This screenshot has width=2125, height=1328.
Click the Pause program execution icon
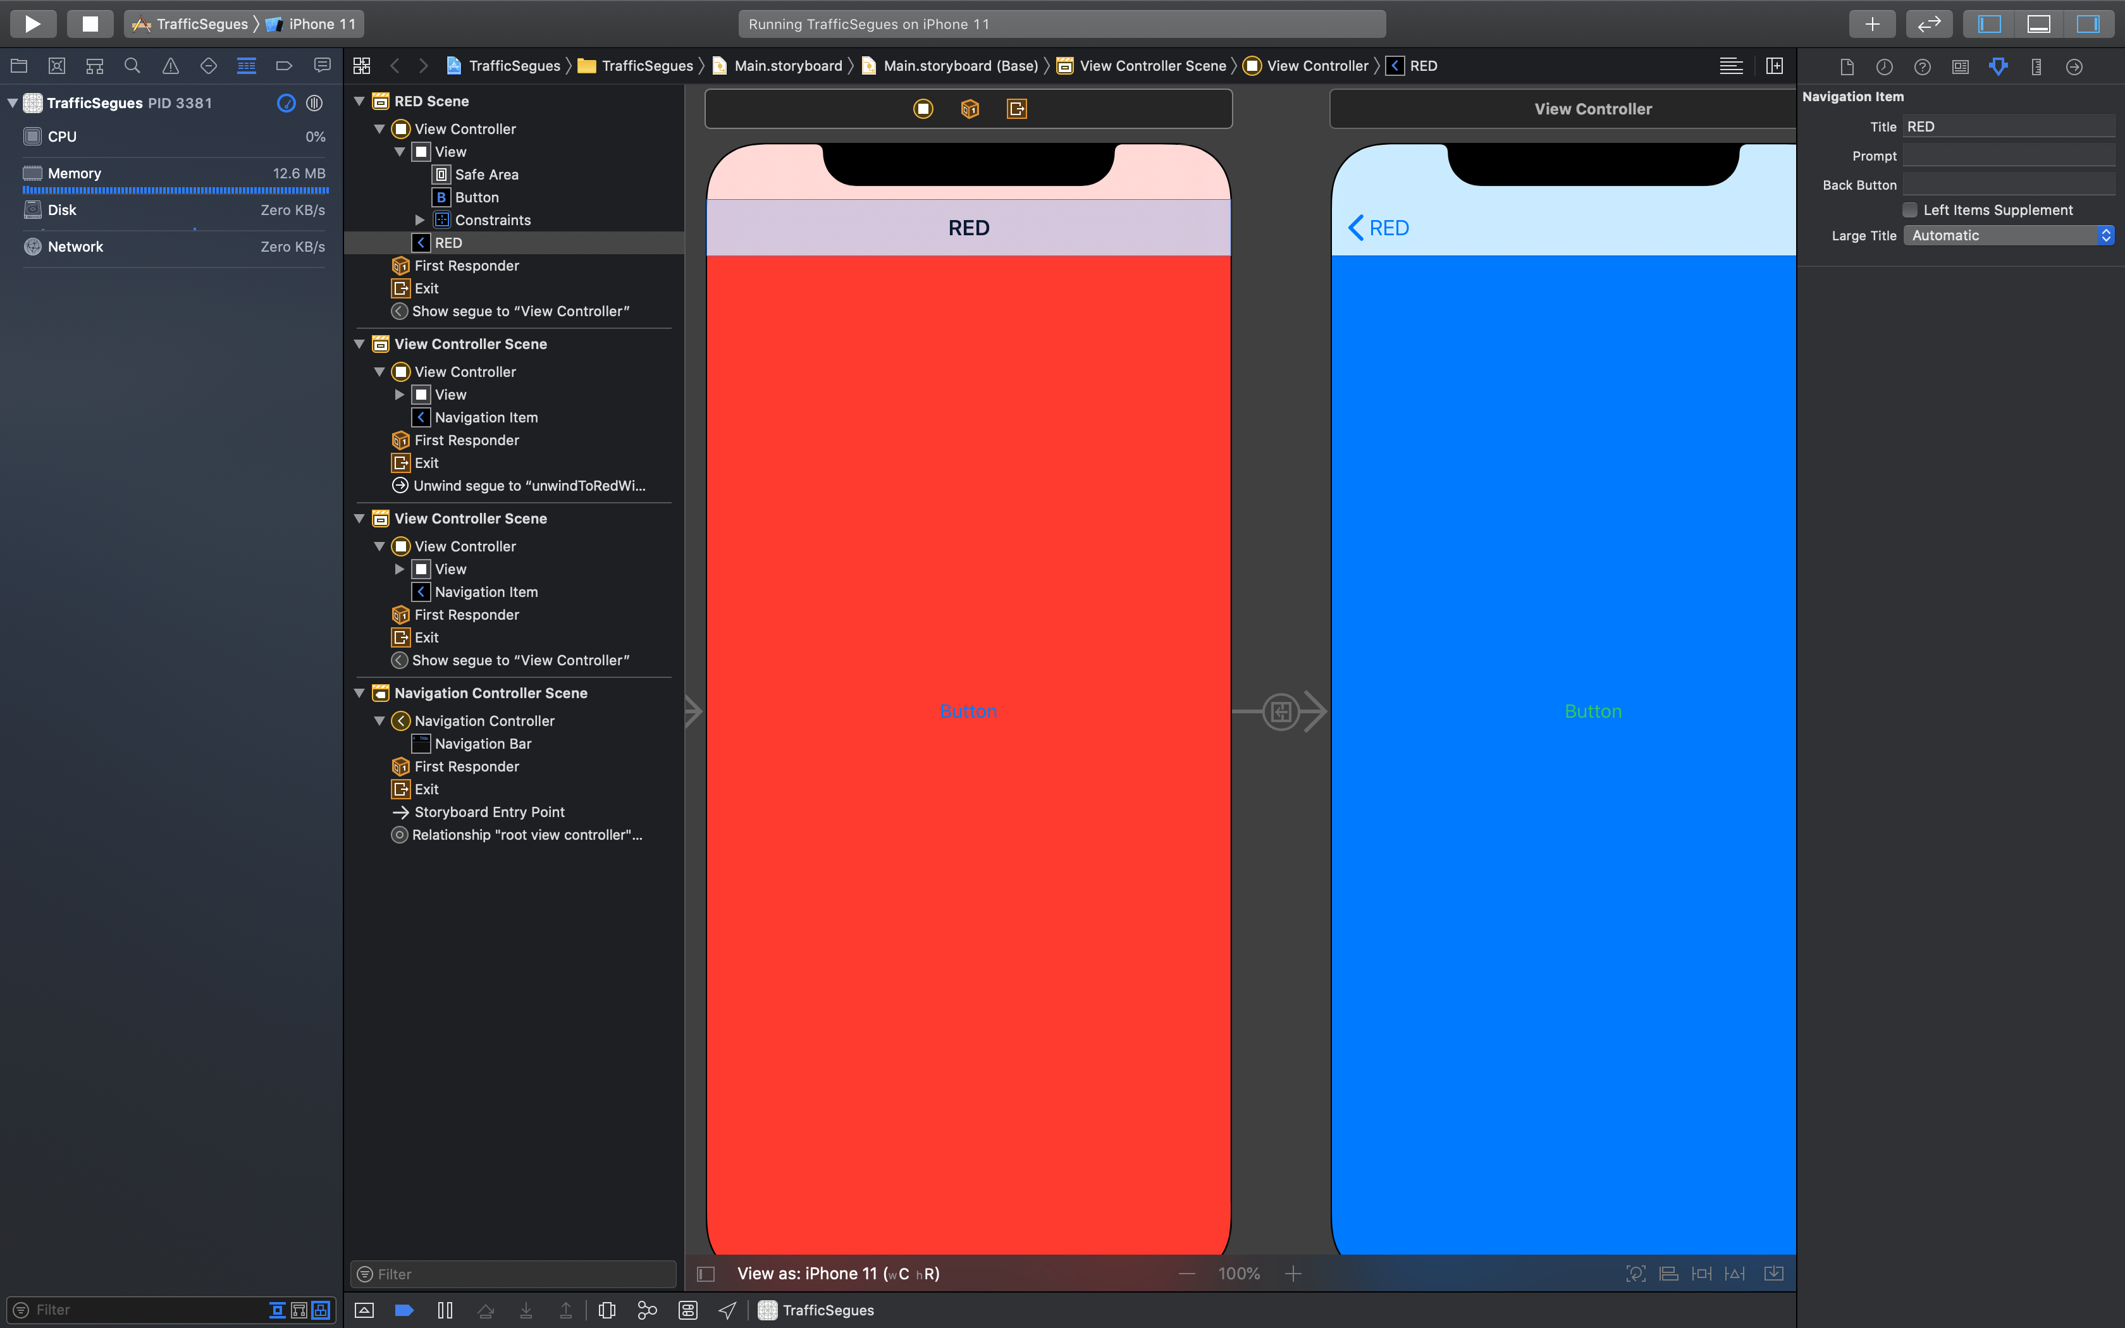click(x=445, y=1310)
